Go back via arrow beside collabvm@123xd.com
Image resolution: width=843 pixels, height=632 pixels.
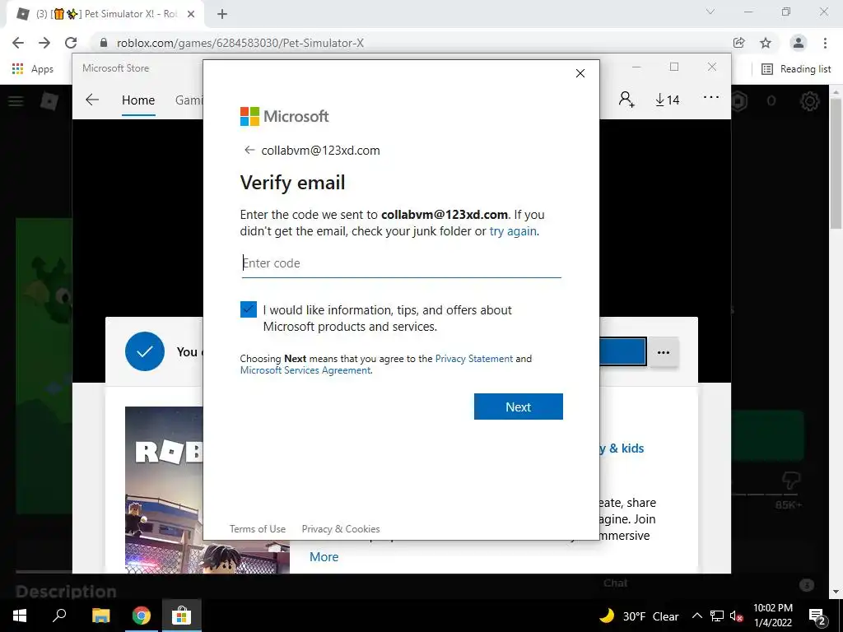[249, 150]
